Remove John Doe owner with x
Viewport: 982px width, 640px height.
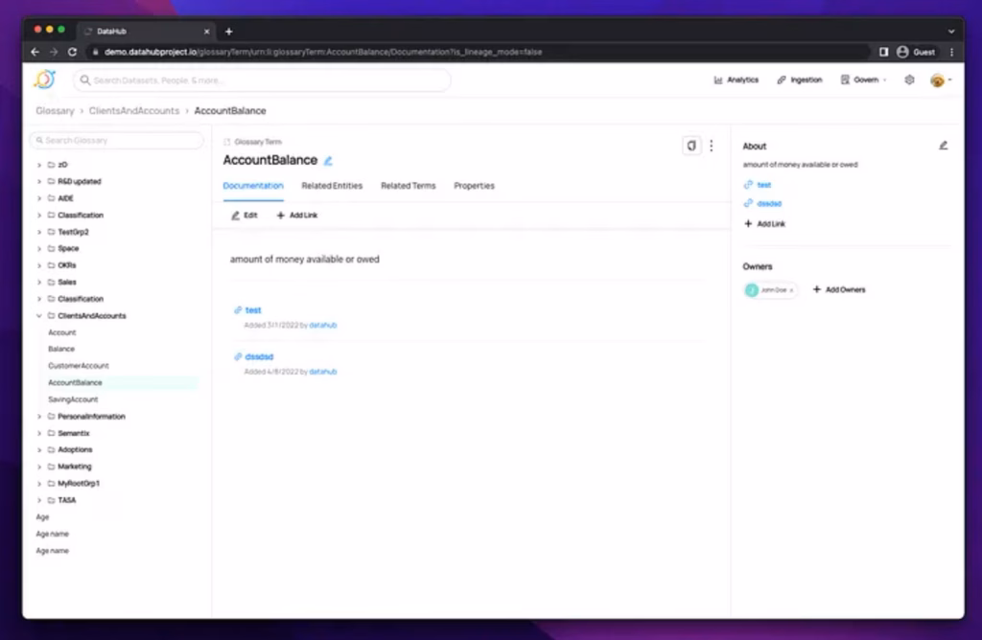[x=791, y=290]
